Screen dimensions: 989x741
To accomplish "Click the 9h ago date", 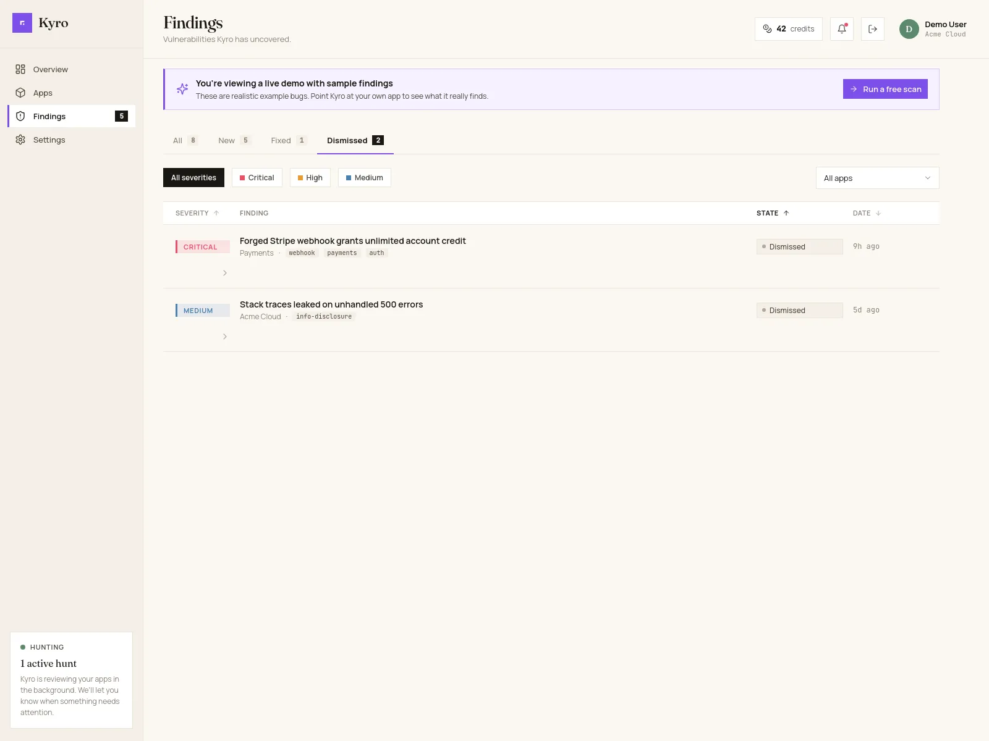I will click(866, 246).
